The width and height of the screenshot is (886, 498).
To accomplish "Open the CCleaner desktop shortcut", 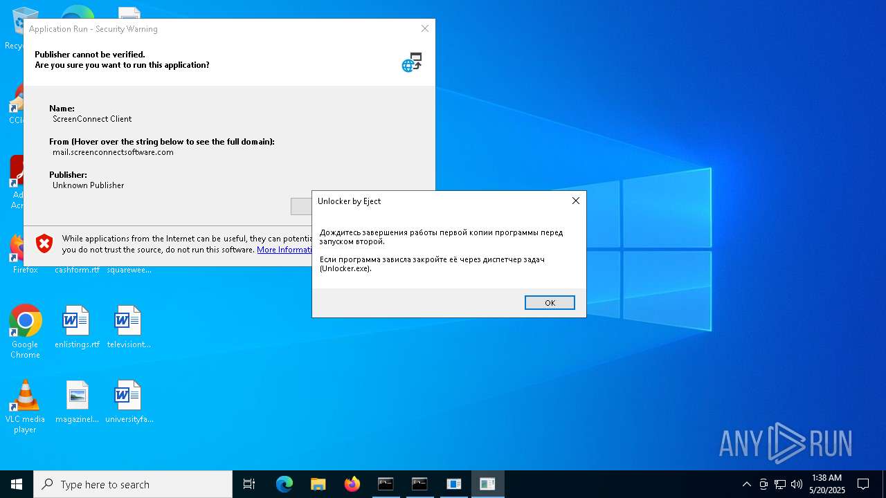I will 15,104.
